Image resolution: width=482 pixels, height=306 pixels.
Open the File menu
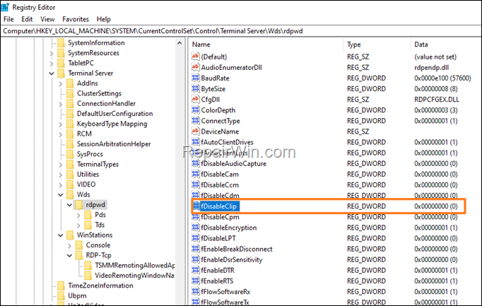[x=8, y=19]
